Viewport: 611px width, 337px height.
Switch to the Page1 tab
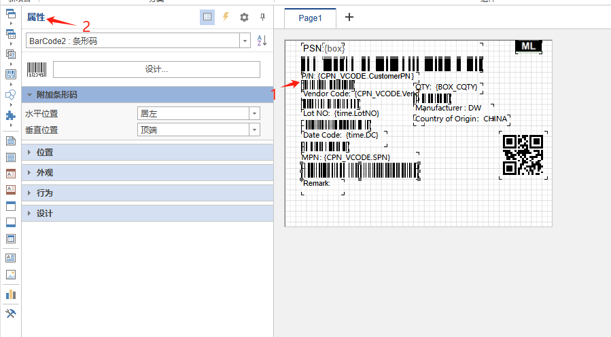pyautogui.click(x=310, y=18)
